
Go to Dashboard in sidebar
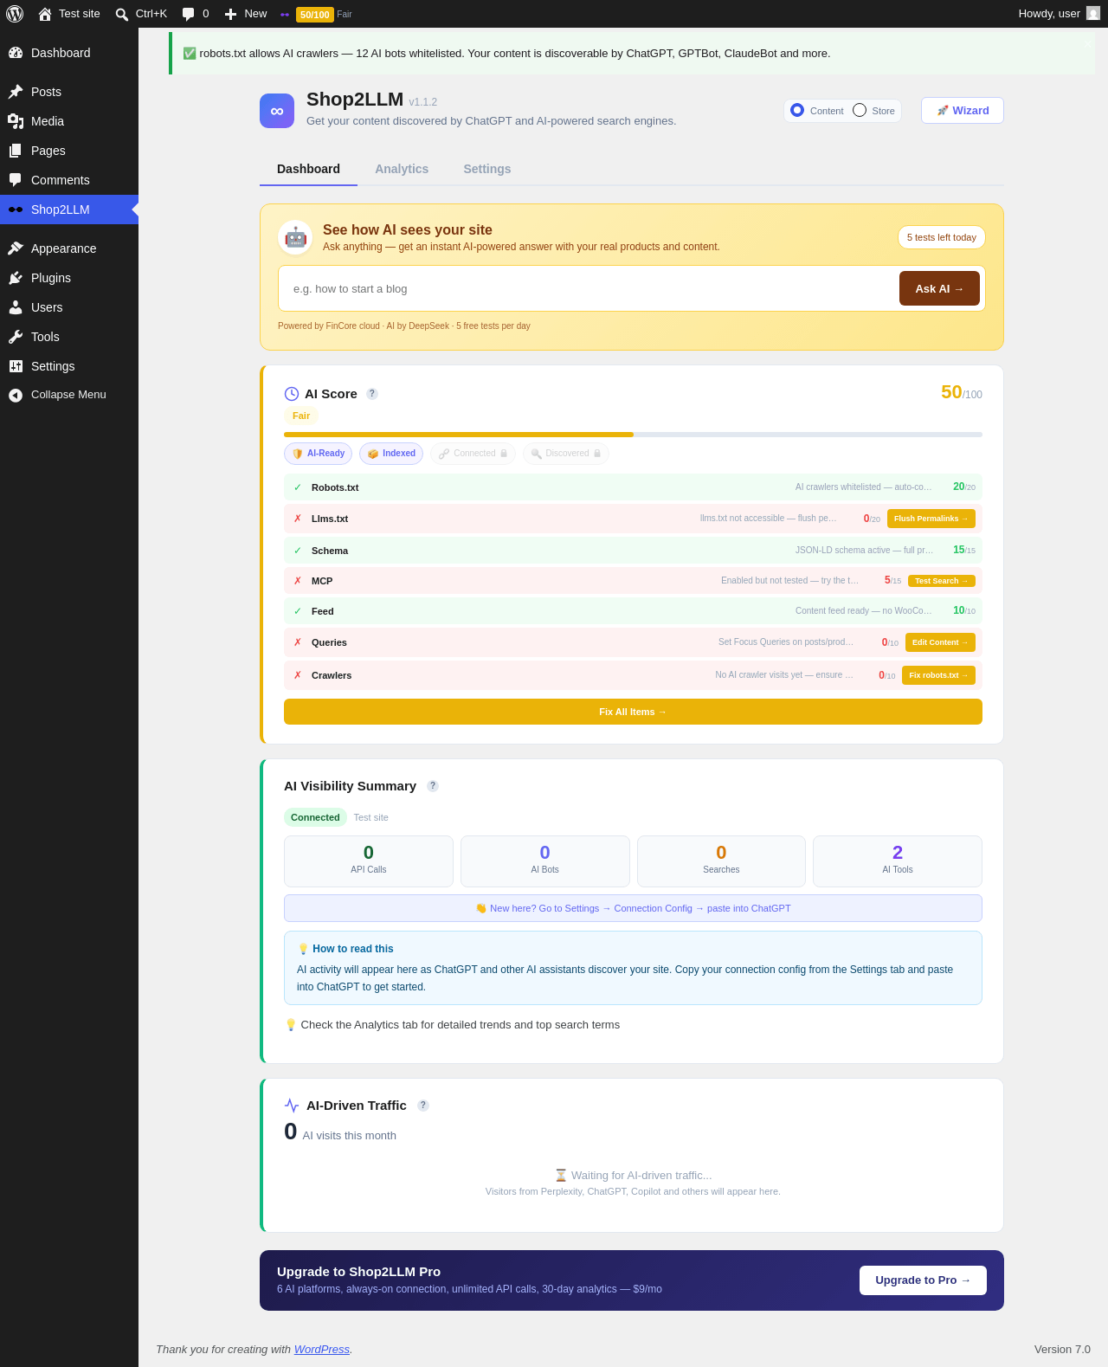(69, 53)
